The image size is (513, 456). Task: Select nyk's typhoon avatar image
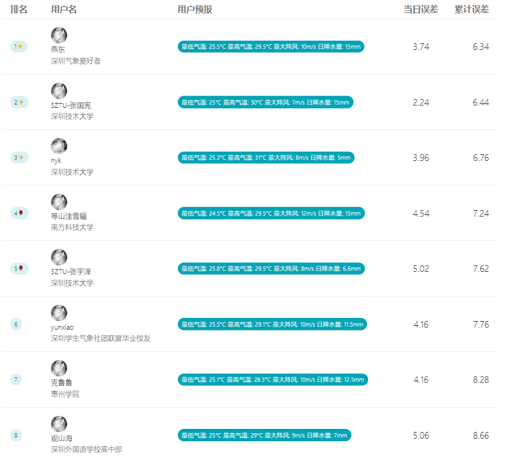(x=59, y=146)
